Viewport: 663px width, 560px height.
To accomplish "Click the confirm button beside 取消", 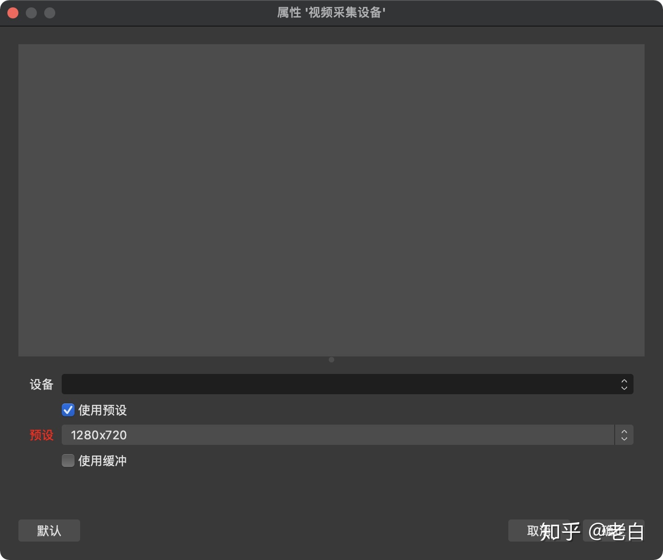I will click(x=613, y=531).
